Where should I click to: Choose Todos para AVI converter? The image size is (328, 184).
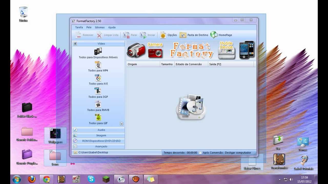coord(98,80)
